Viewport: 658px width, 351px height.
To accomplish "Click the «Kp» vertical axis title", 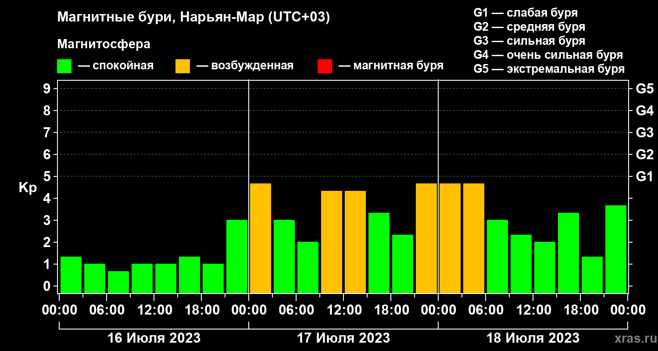I will pos(28,187).
